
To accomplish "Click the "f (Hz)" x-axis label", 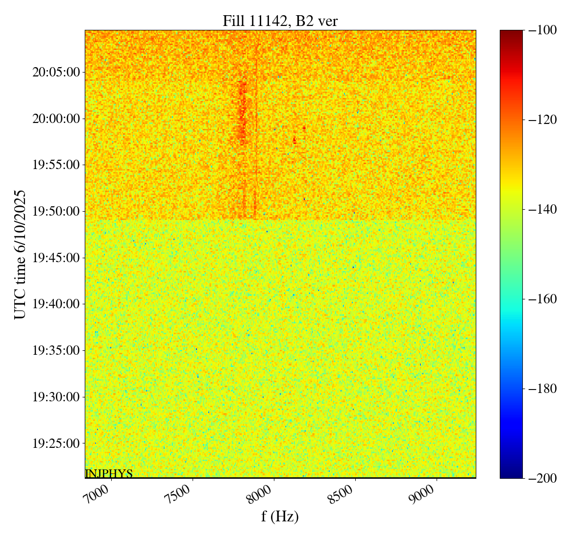I will [x=280, y=516].
